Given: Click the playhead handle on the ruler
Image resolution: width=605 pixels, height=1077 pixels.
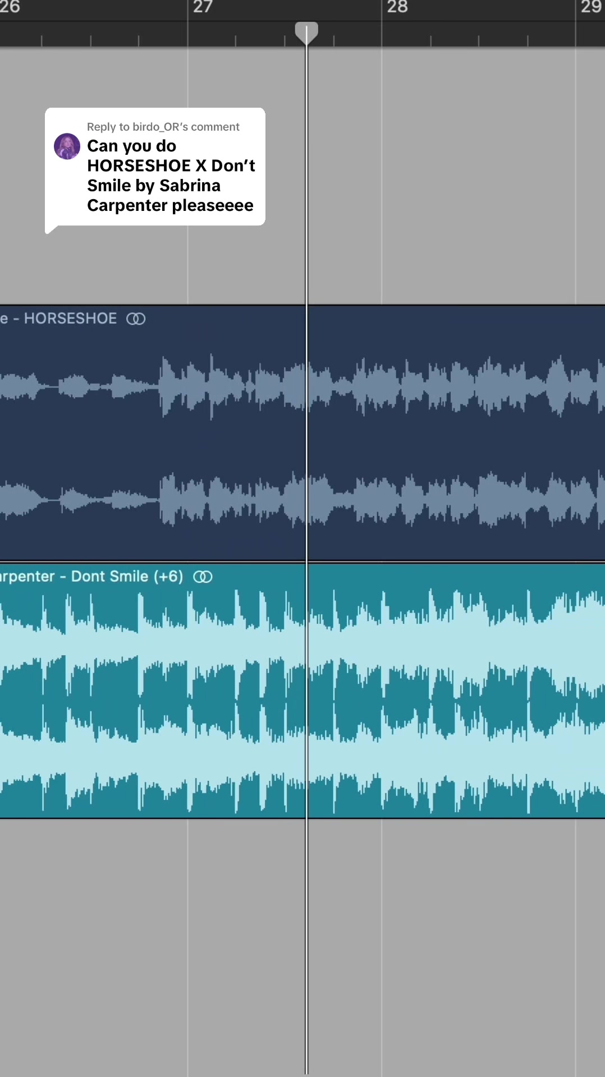Looking at the screenshot, I should pos(306,33).
